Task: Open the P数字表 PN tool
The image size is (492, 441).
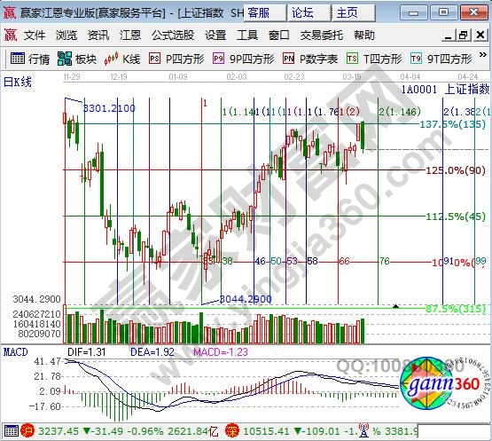Action: [x=310, y=59]
